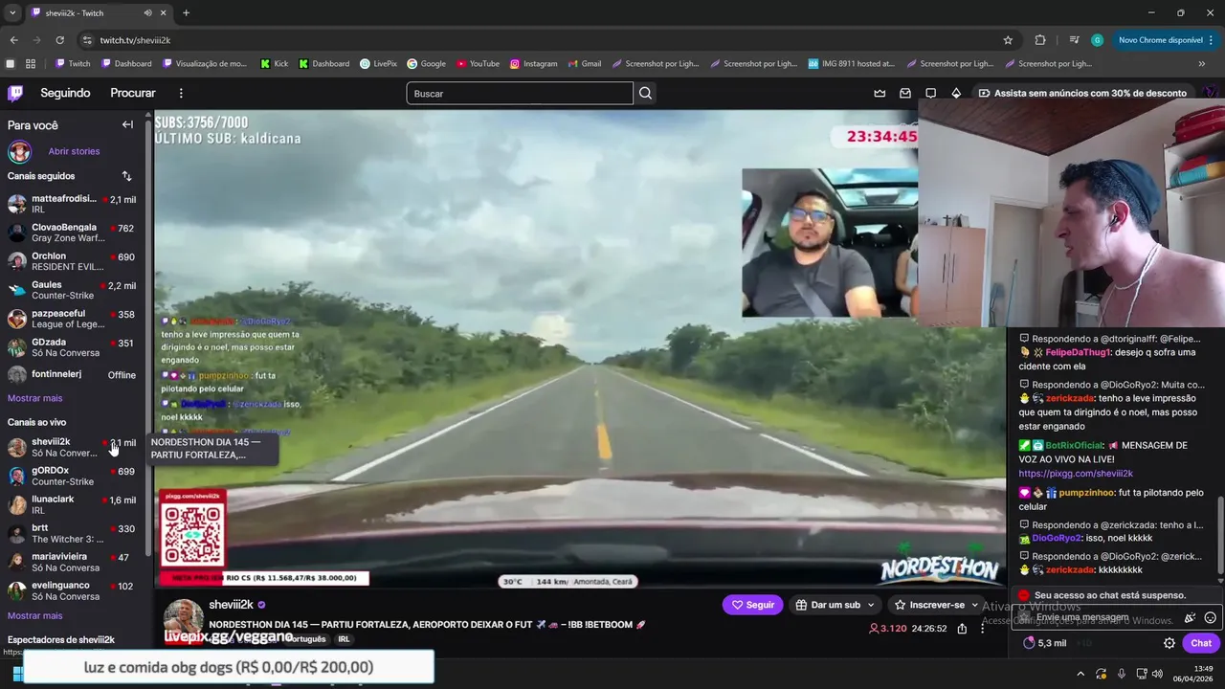Open Chrome apps grid in bookmarks bar
This screenshot has width=1225, height=689.
31,63
